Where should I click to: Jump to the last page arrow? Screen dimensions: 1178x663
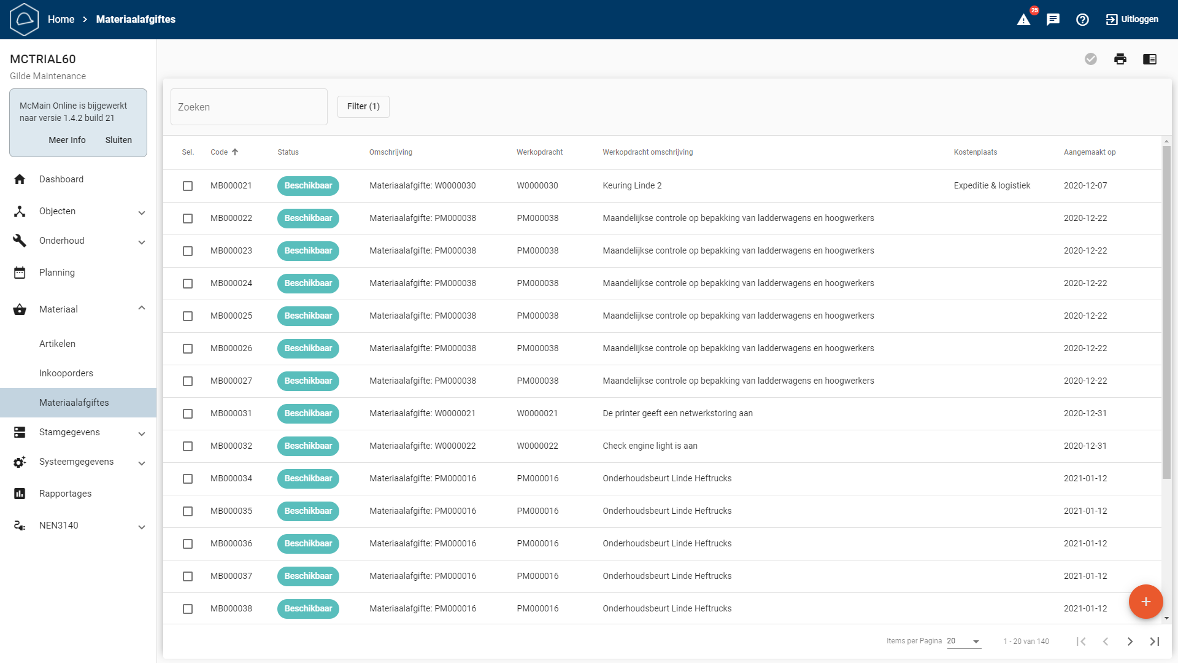(1154, 642)
